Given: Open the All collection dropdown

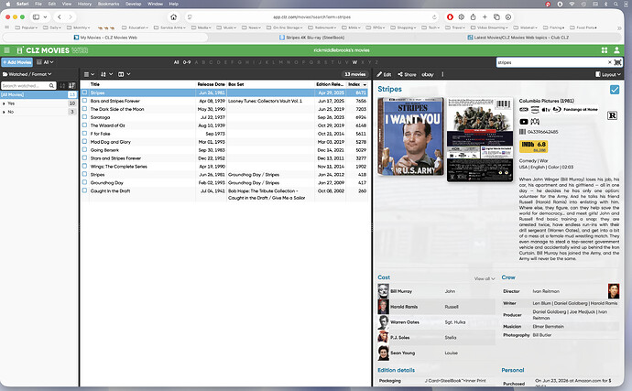Looking at the screenshot, I should point(45,62).
